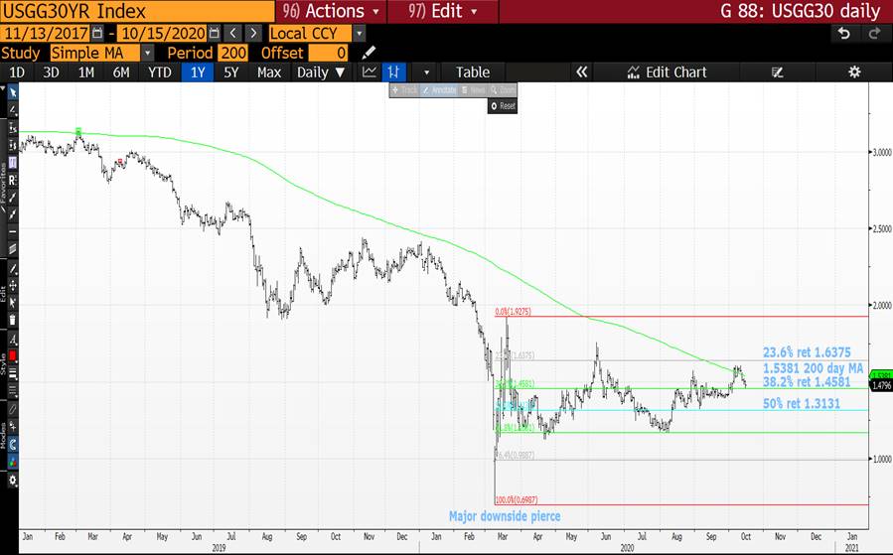Open the 96) Actions menu
893x555 pixels.
(333, 11)
